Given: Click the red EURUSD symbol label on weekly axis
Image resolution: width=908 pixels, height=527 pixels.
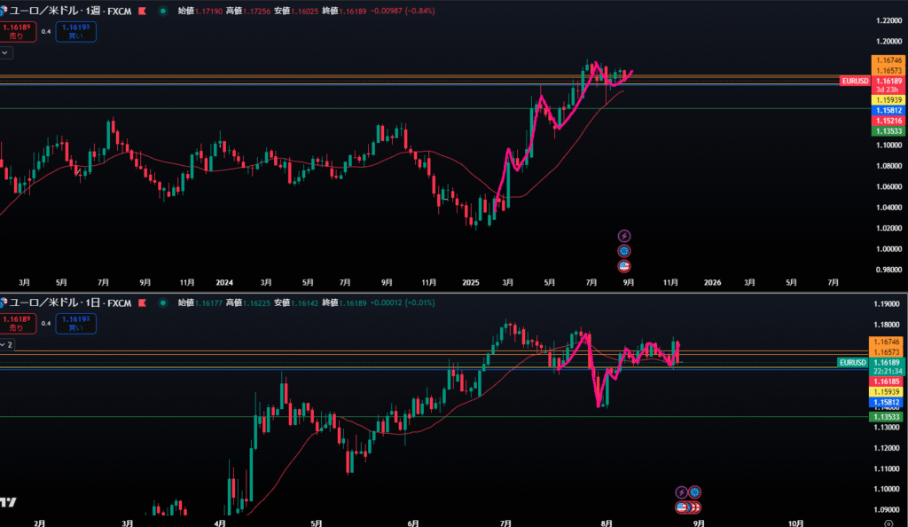Looking at the screenshot, I should pos(856,81).
